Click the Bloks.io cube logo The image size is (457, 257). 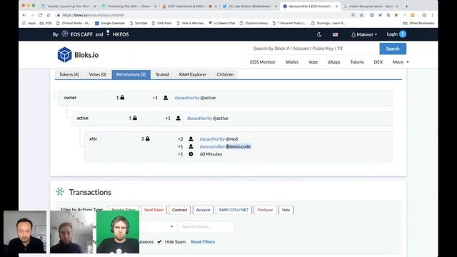64,54
